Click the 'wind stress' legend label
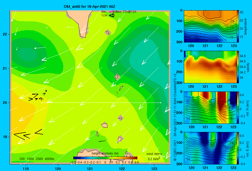The height and width of the screenshot is (171, 252). 154,154
